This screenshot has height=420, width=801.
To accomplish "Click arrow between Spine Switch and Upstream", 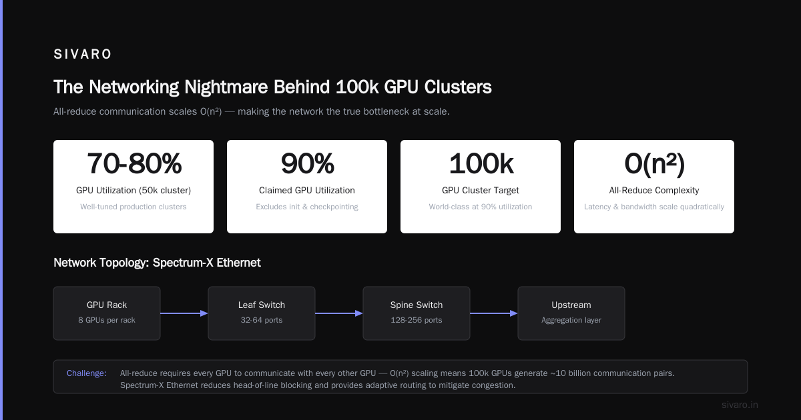I will (494, 313).
